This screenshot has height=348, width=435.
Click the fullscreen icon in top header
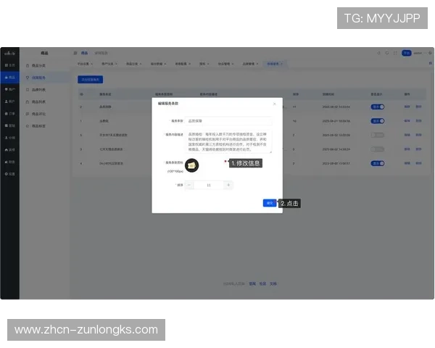click(395, 53)
